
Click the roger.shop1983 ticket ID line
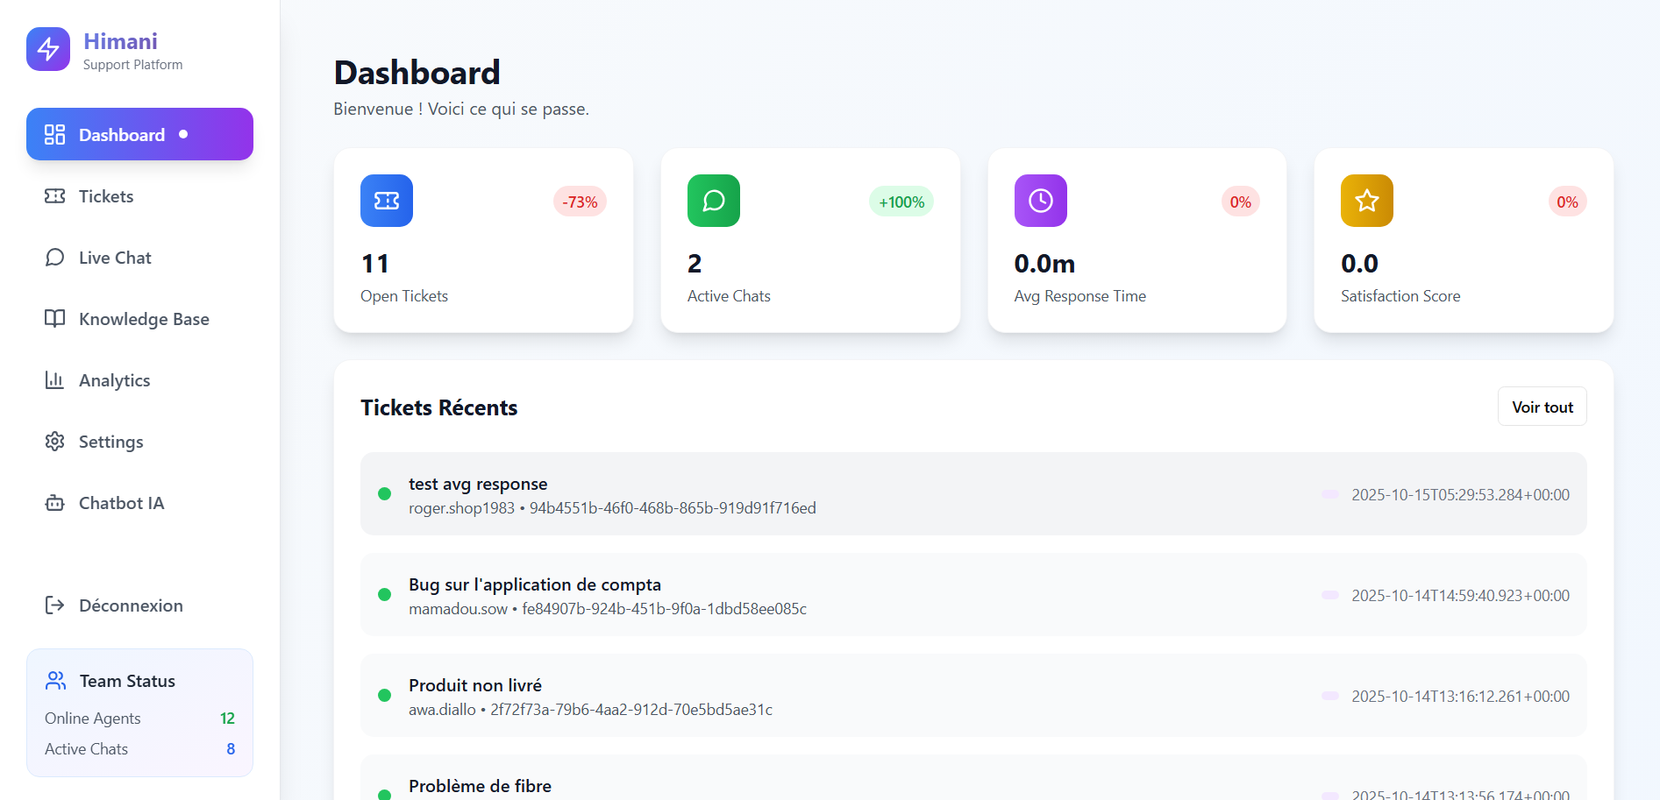pyautogui.click(x=612, y=508)
